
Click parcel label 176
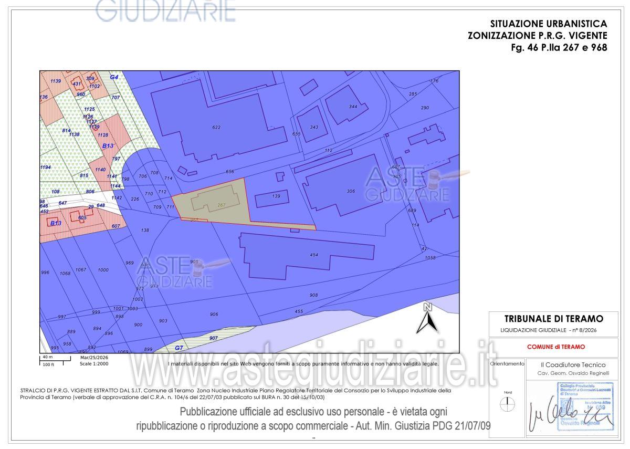434,81
